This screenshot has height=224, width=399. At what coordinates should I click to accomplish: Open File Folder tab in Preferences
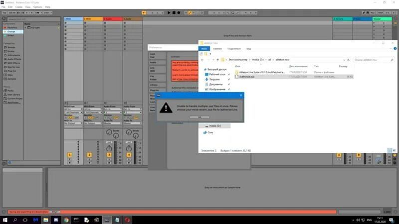pyautogui.click(x=158, y=78)
